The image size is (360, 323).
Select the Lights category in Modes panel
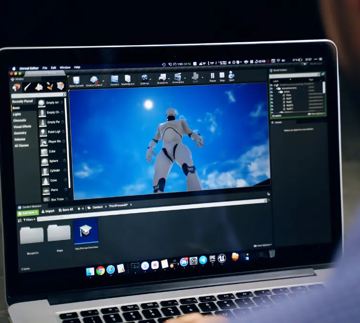coord(17,114)
